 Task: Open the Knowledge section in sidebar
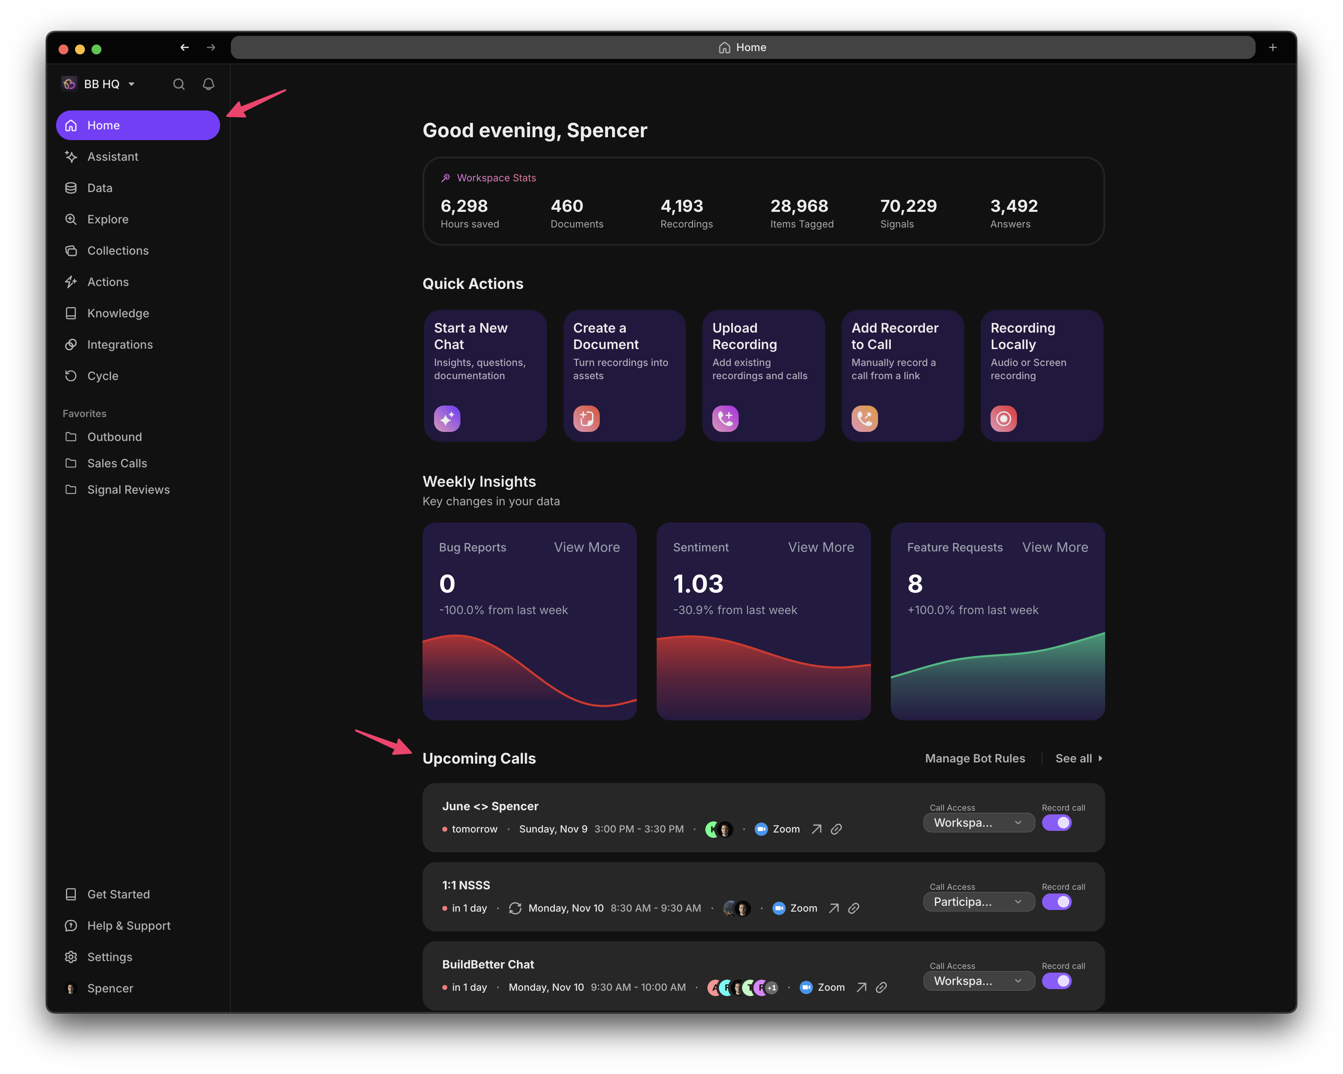118,313
